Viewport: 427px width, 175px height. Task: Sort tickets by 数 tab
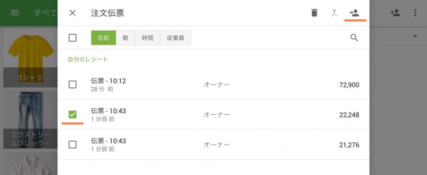tap(125, 38)
